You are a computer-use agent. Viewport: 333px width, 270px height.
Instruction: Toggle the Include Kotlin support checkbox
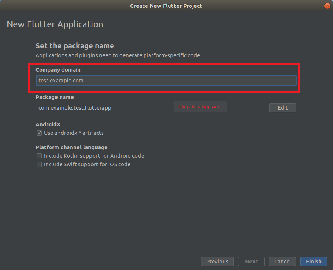(39, 156)
